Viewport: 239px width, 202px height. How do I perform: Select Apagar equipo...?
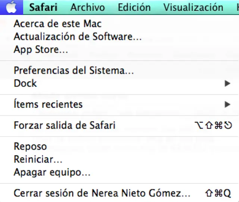(x=52, y=172)
